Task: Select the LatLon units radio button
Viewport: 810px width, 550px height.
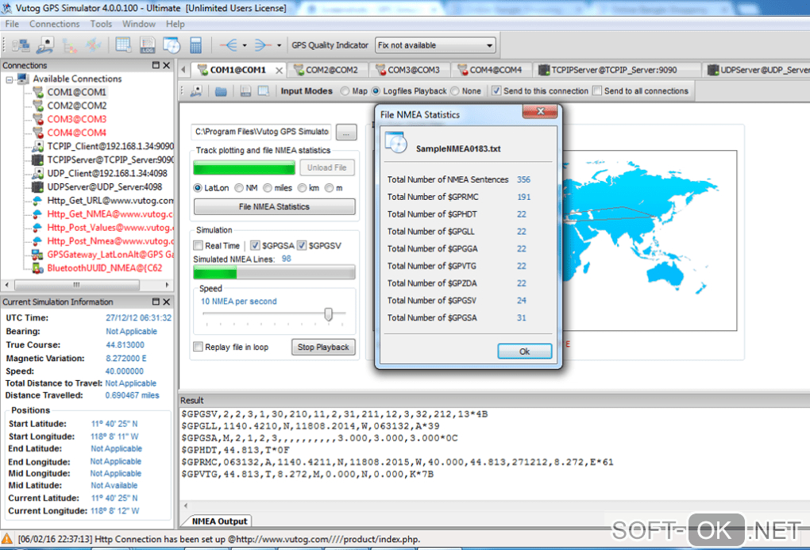Action: [197, 188]
